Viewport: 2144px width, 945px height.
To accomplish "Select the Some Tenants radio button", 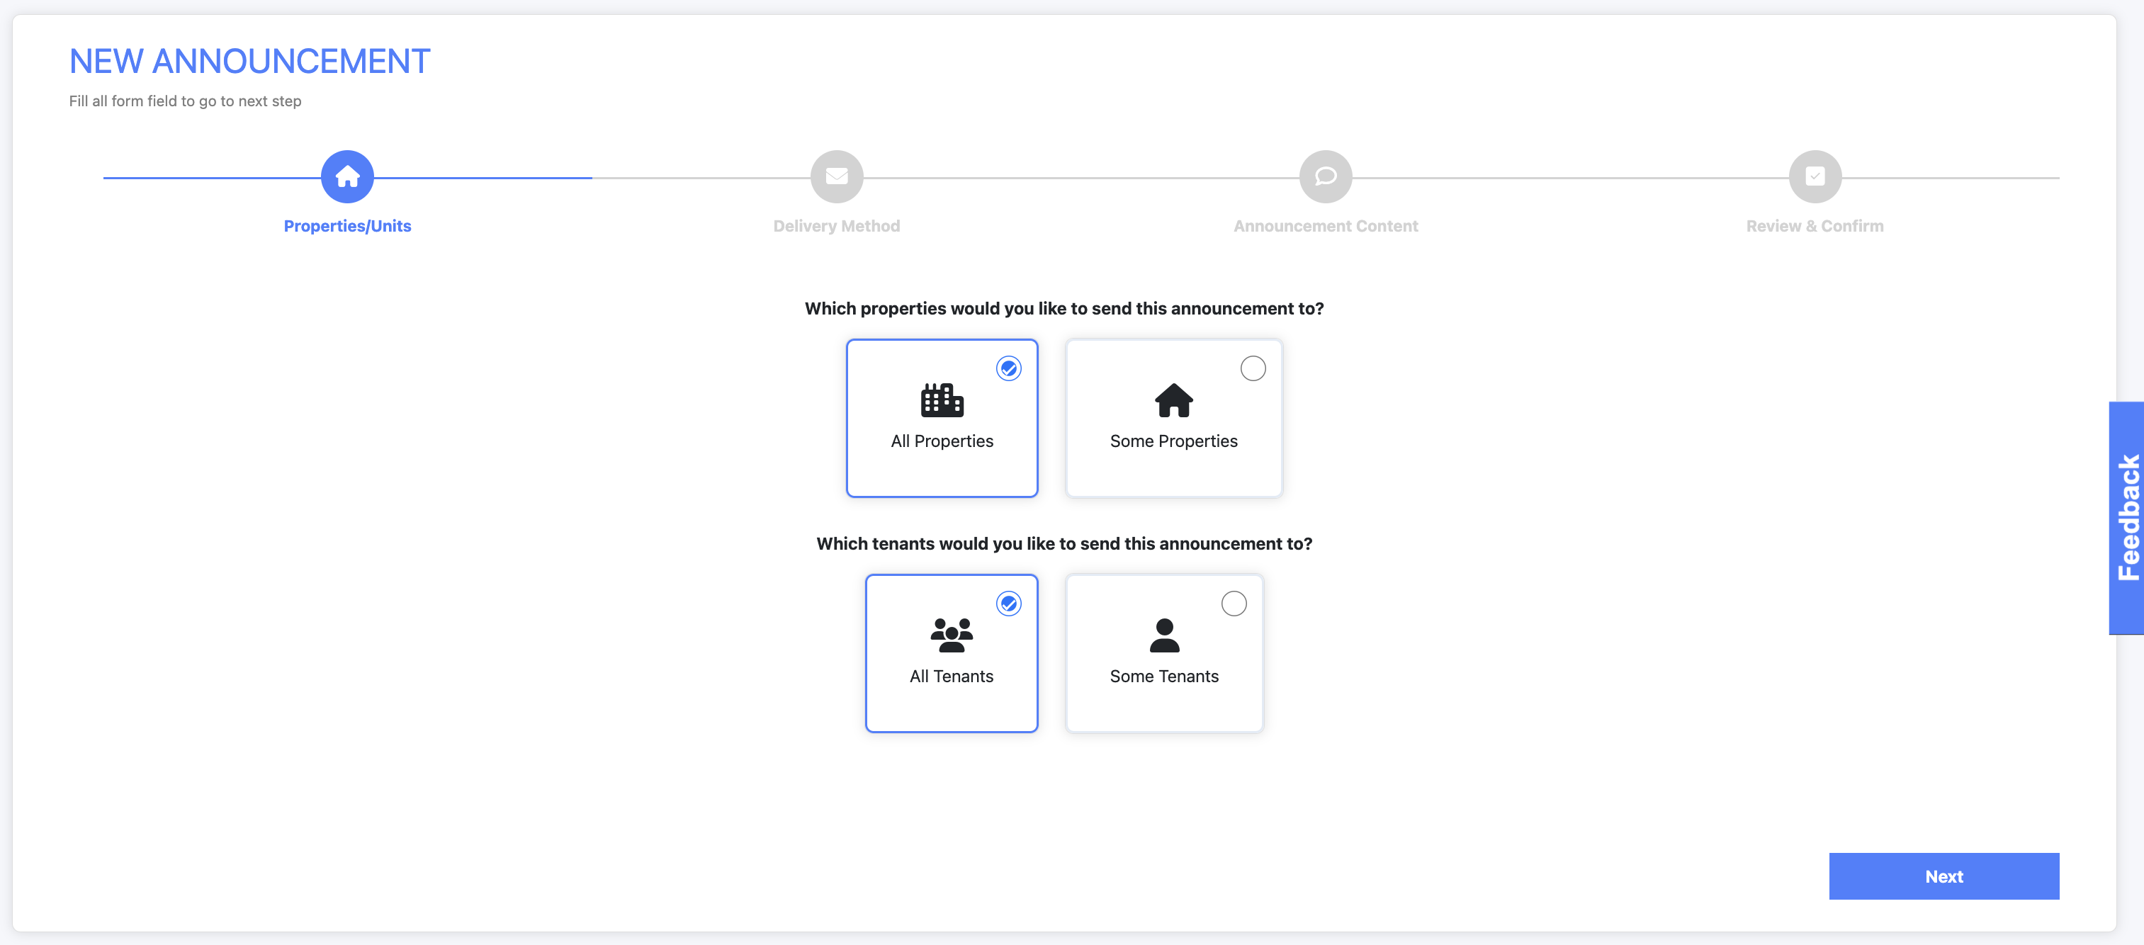I will (x=1234, y=603).
